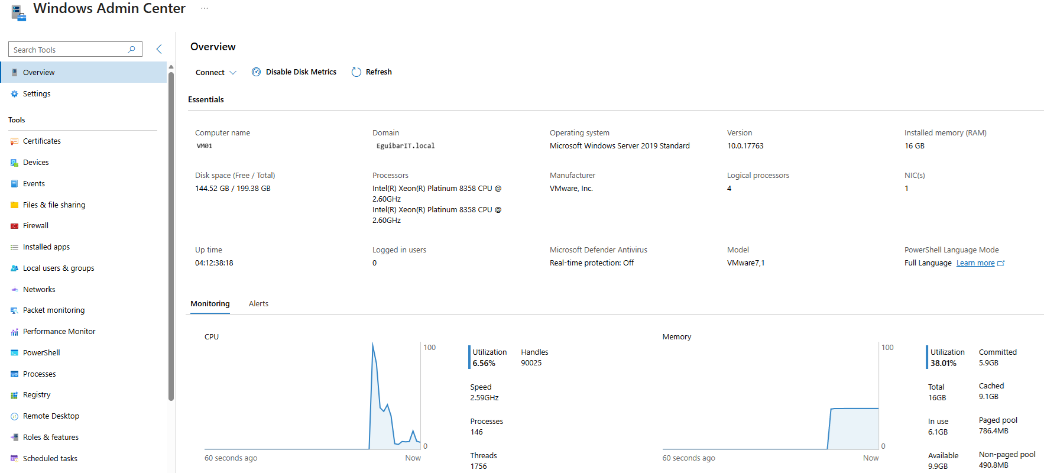1044x473 pixels.
Task: Open the Registry tool
Action: point(83,395)
